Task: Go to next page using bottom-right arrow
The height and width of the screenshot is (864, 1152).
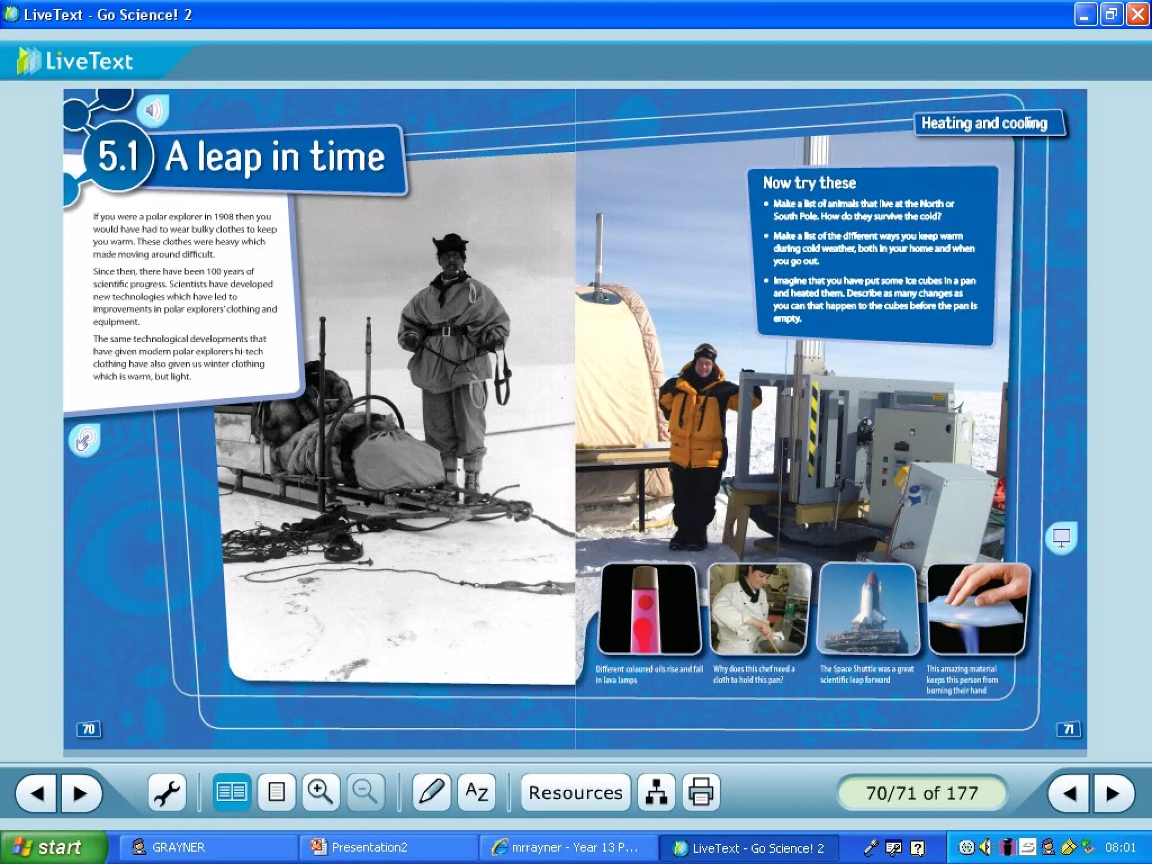Action: (x=1113, y=794)
